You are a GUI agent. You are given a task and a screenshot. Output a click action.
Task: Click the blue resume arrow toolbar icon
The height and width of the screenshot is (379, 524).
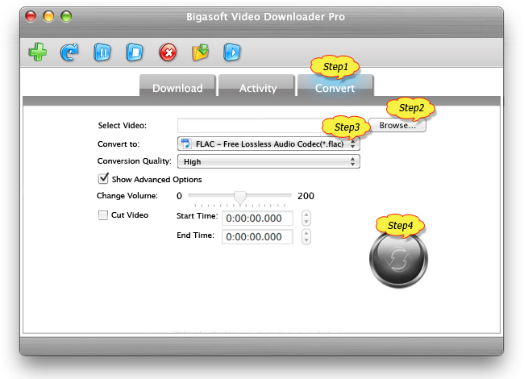tap(69, 52)
